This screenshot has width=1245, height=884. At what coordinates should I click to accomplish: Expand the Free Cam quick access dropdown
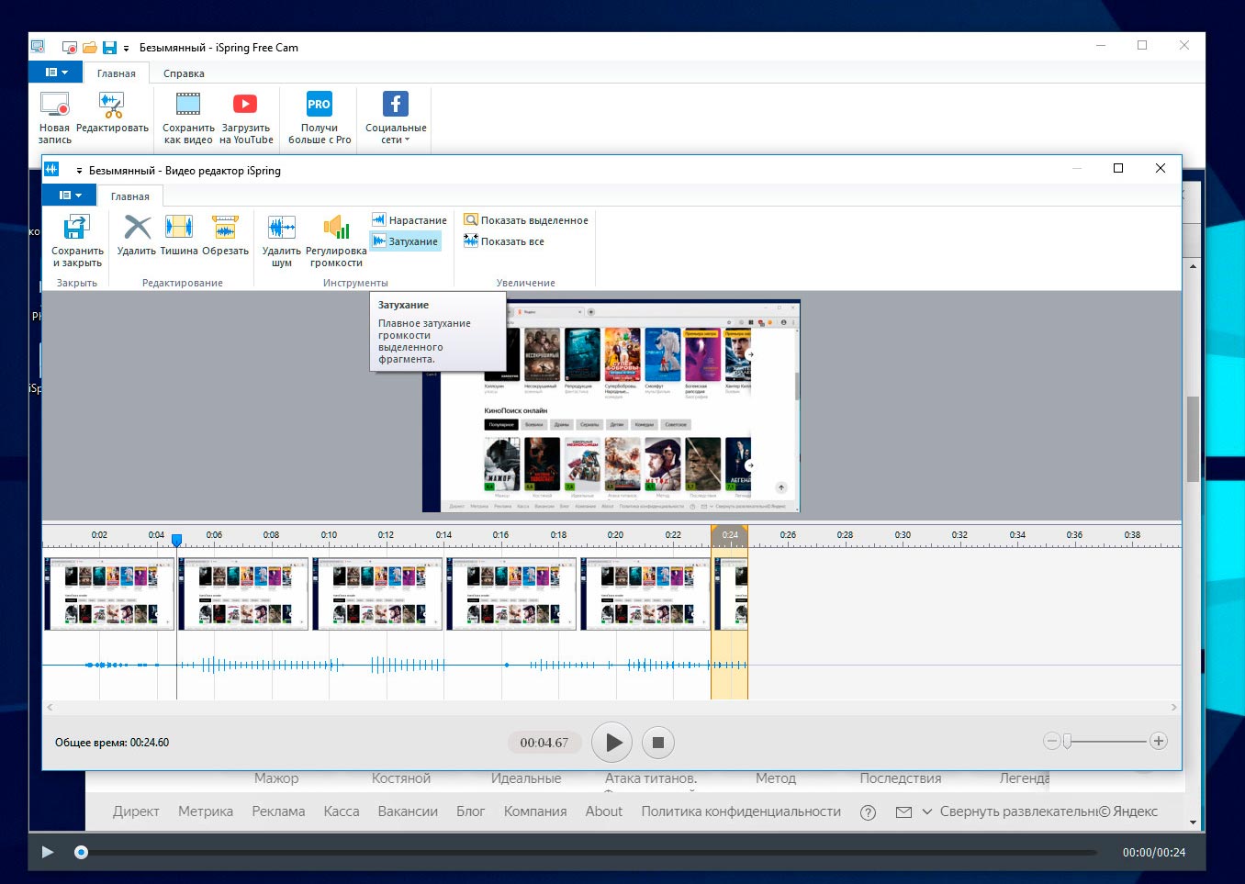tap(127, 48)
